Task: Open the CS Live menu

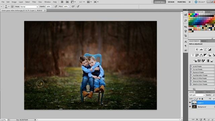Action: (x=200, y=2)
